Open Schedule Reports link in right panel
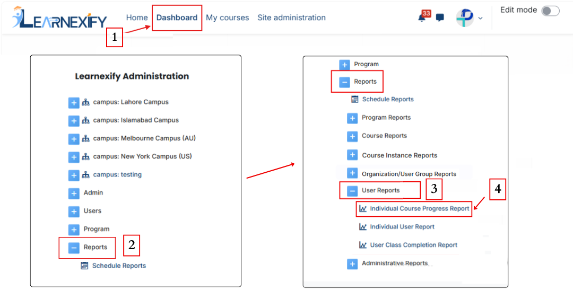Screen dimensions: 573x300 coord(388,99)
